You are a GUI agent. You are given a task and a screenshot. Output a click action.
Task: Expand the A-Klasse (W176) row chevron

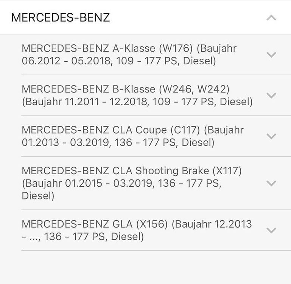pos(271,55)
